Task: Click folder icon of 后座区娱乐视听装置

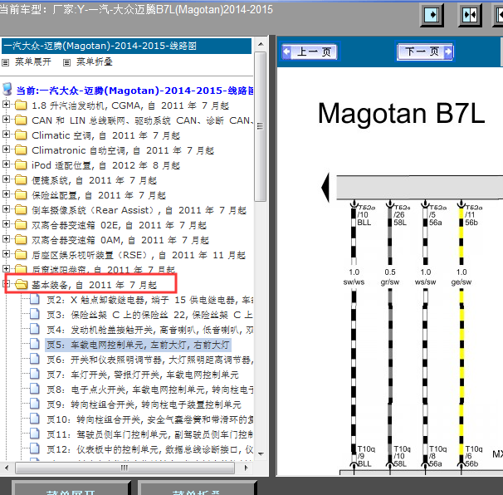Action: [x=22, y=254]
